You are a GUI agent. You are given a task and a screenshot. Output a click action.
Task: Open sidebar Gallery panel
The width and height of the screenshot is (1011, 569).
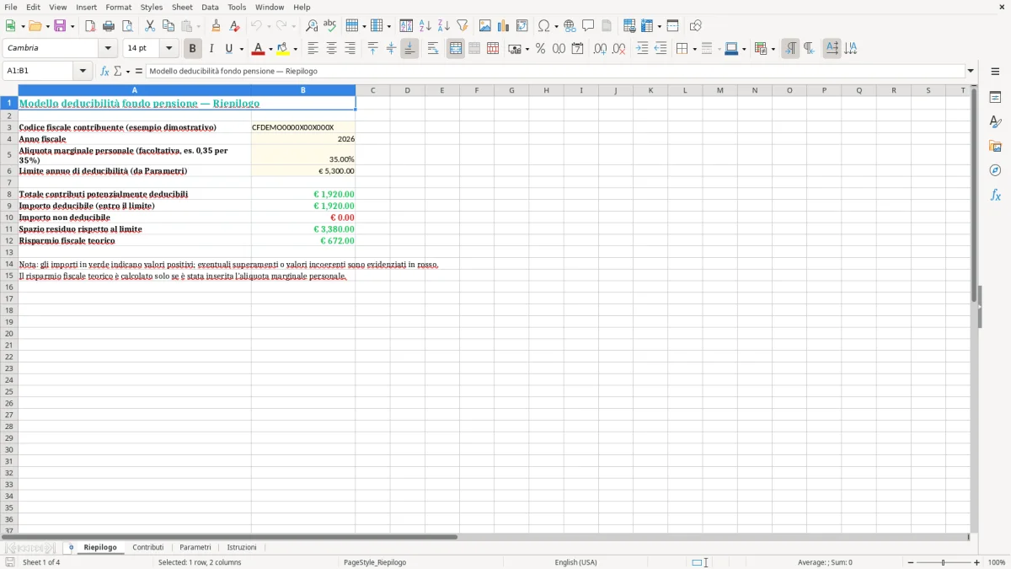pos(995,146)
